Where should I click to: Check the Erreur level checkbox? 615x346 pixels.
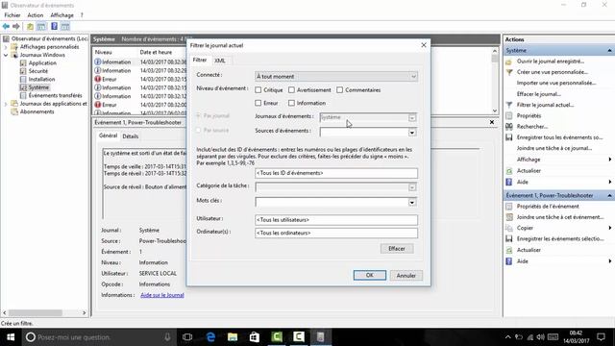[x=258, y=103]
